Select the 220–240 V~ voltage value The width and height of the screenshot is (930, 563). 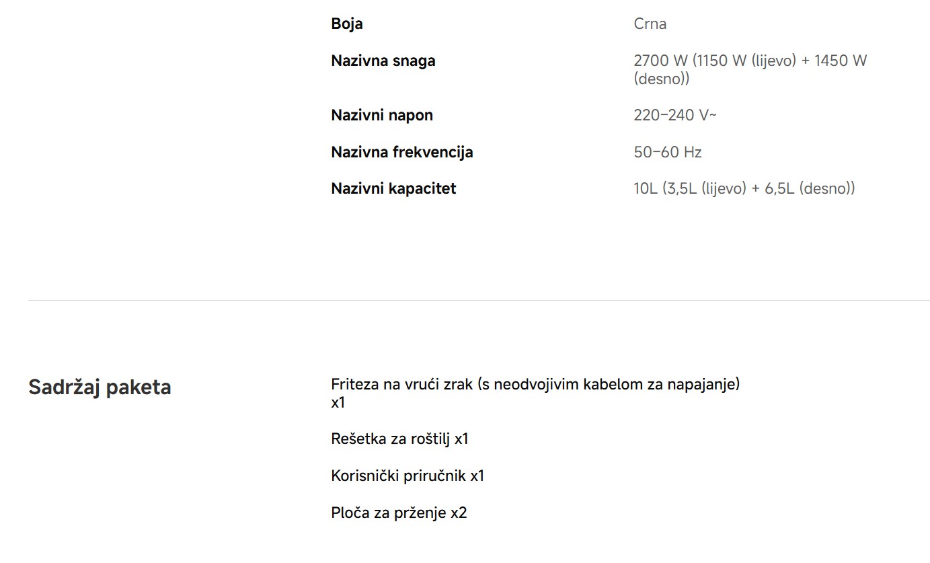[674, 116]
